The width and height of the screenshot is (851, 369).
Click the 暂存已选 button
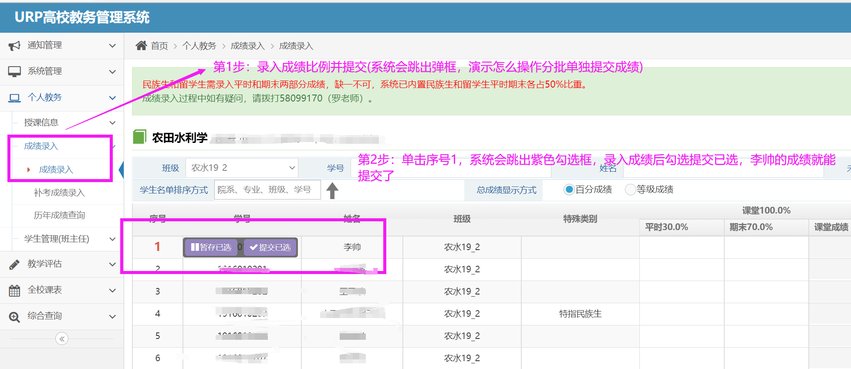pyautogui.click(x=211, y=247)
